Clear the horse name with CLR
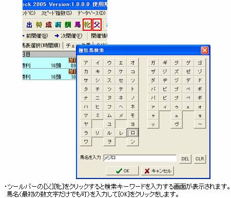Image resolution: width=231 pixels, height=198 pixels. click(200, 159)
